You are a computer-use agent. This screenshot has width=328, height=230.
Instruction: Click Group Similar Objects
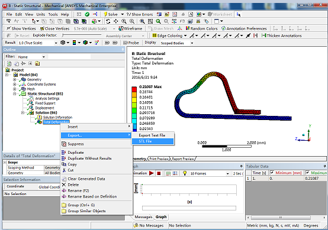point(97,211)
